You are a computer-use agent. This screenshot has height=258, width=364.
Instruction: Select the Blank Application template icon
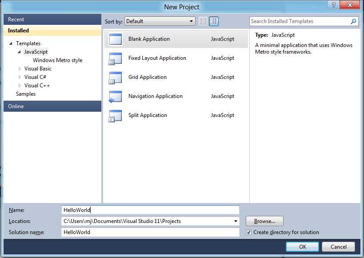116,39
